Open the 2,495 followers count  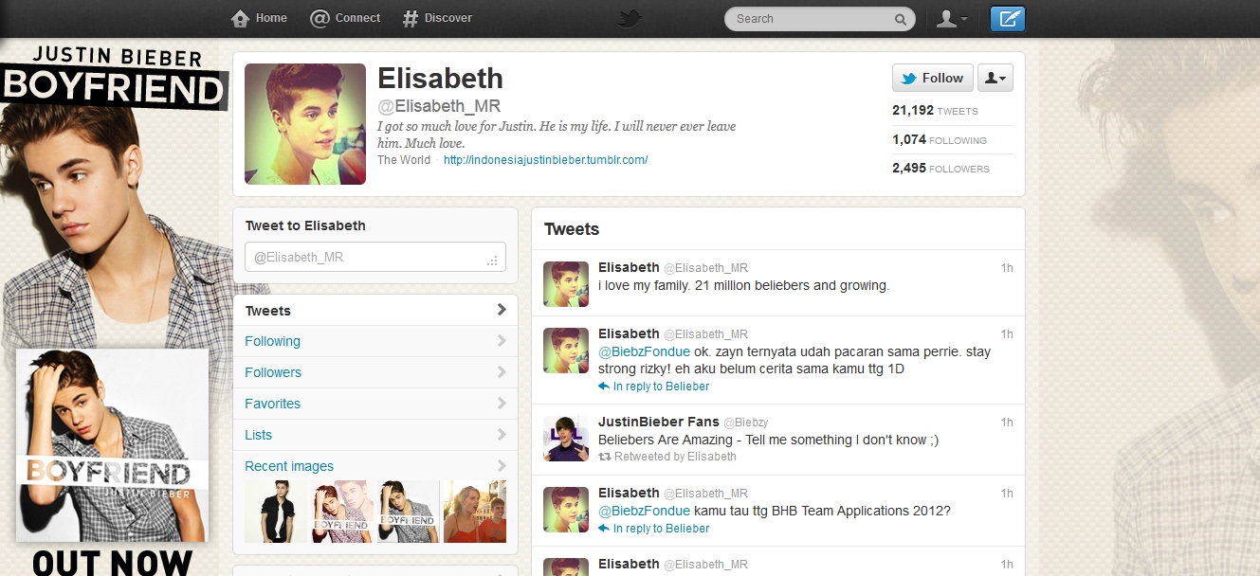click(x=940, y=169)
